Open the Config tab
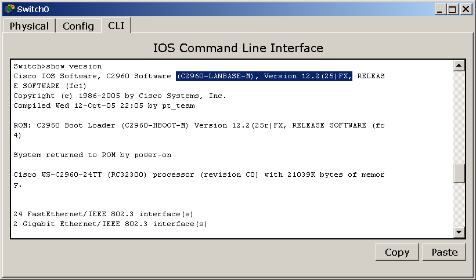This screenshot has height=280, width=476. pos(78,26)
